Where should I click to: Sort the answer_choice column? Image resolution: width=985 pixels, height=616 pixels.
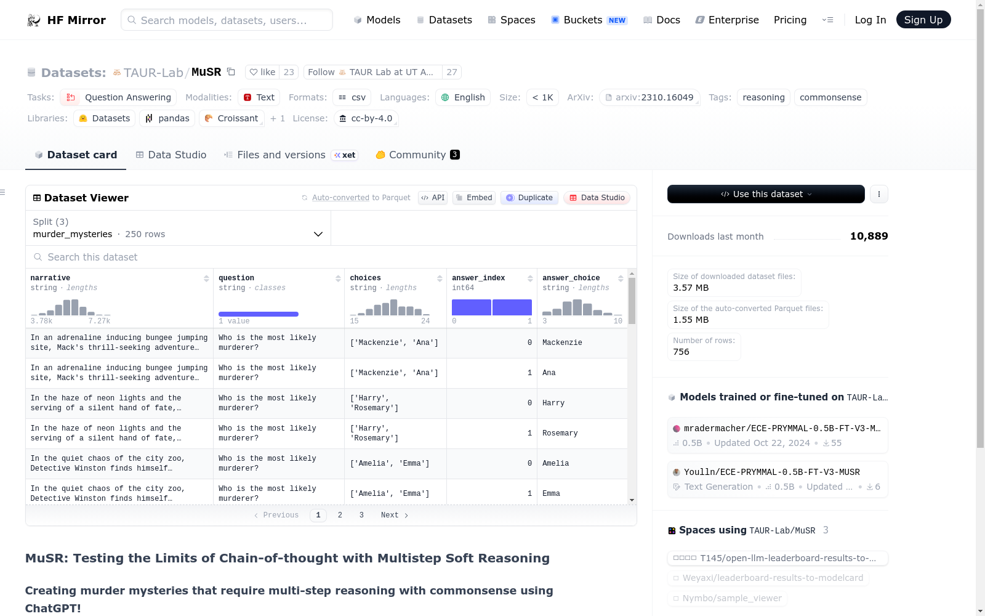(621, 278)
